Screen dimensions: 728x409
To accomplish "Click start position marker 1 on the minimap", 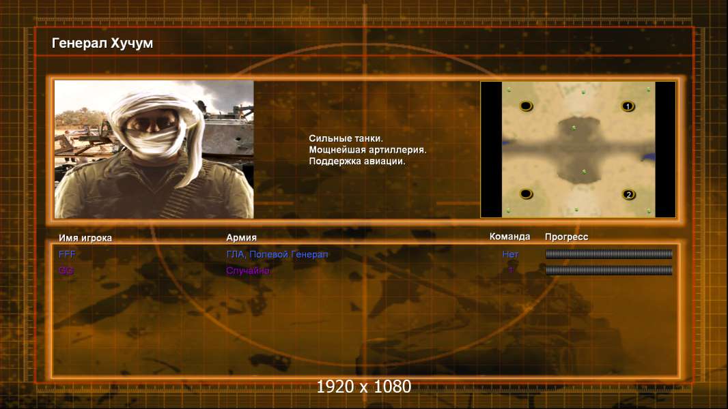I will click(x=628, y=106).
